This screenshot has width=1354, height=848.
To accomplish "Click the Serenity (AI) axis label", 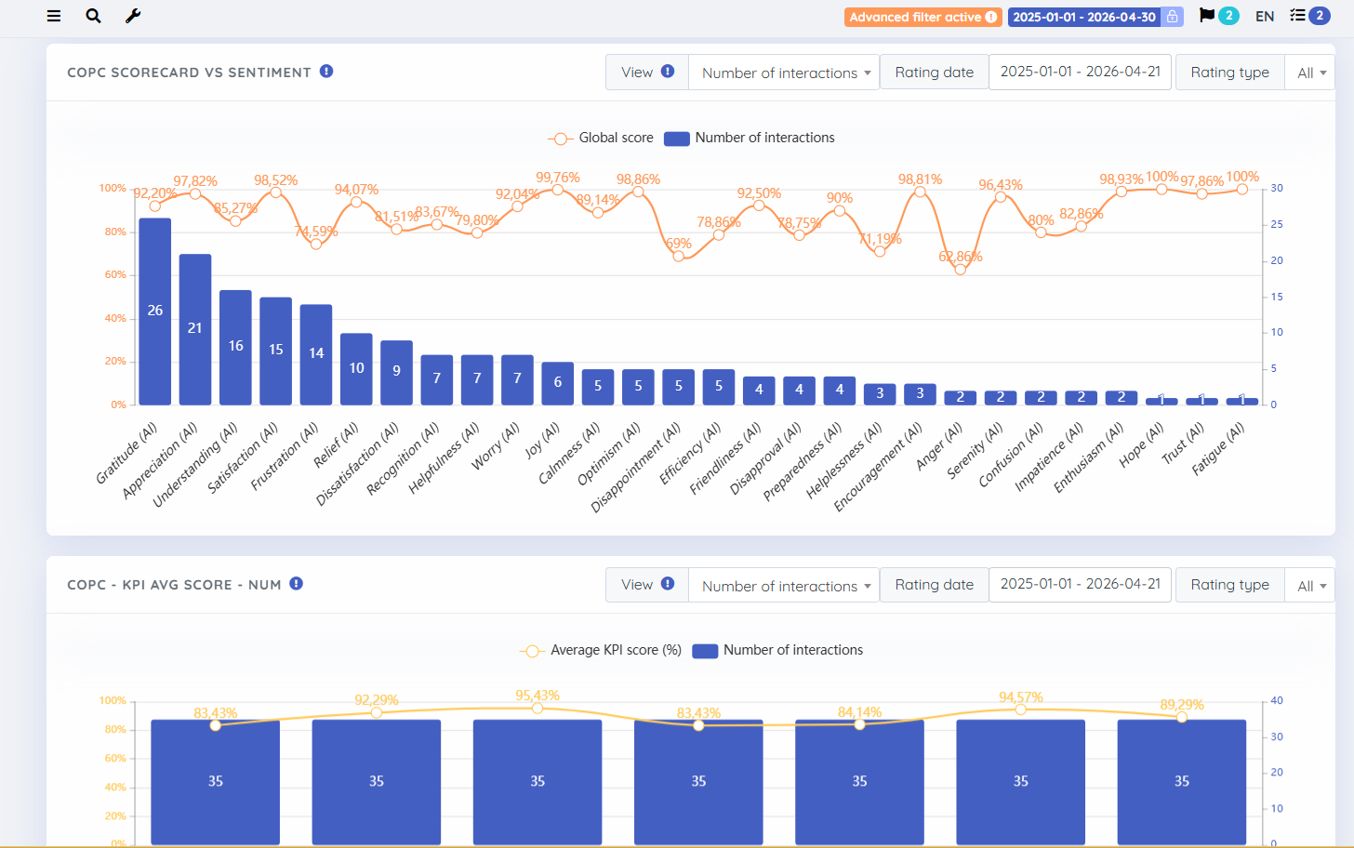I will 975,450.
